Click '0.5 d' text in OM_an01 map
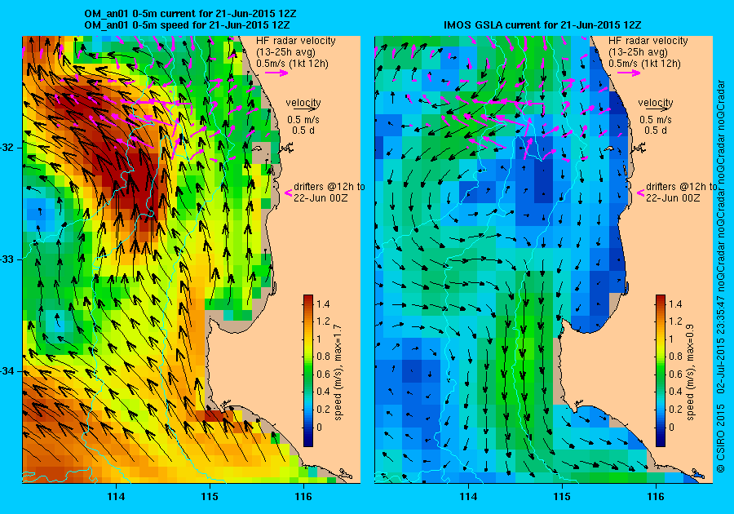The width and height of the screenshot is (734, 514). click(x=303, y=131)
